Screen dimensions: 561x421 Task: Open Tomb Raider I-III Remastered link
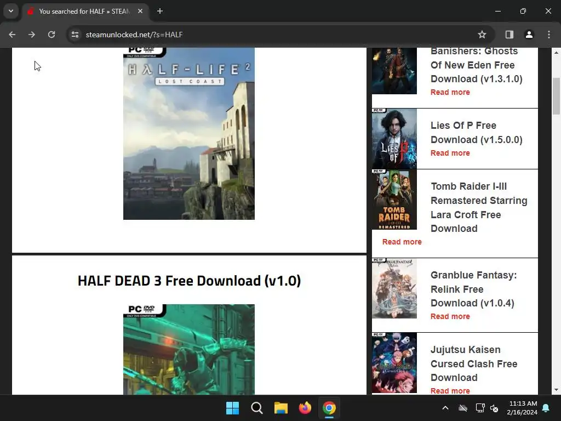coord(479,207)
